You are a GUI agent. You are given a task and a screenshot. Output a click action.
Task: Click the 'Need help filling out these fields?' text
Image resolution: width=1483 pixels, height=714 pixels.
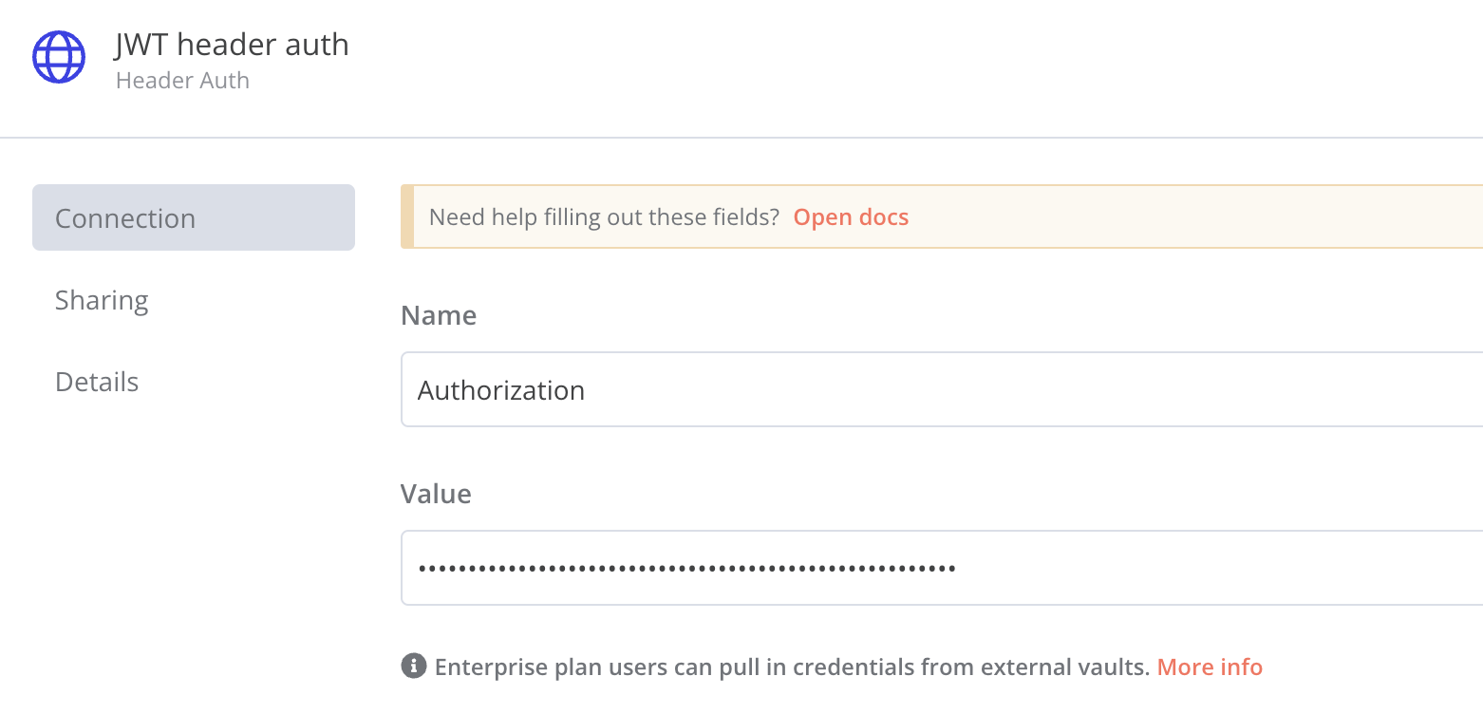tap(604, 217)
